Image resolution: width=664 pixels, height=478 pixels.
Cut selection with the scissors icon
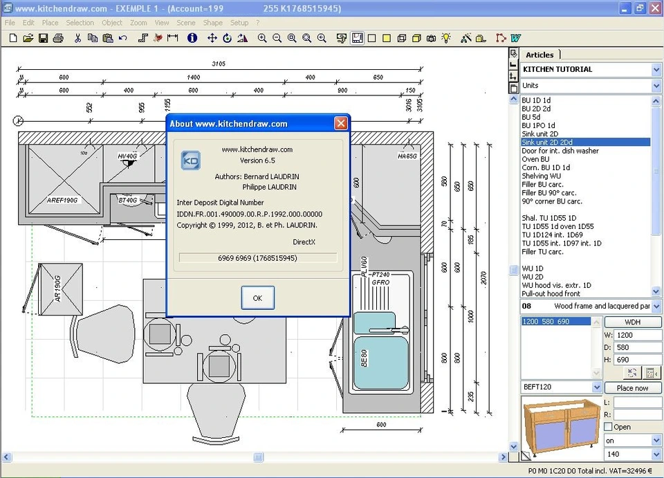(77, 38)
